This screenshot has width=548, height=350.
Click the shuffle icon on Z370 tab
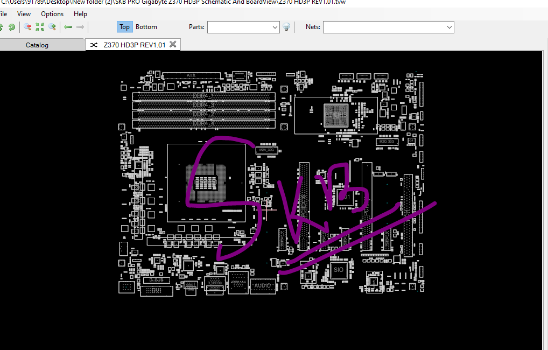click(94, 45)
